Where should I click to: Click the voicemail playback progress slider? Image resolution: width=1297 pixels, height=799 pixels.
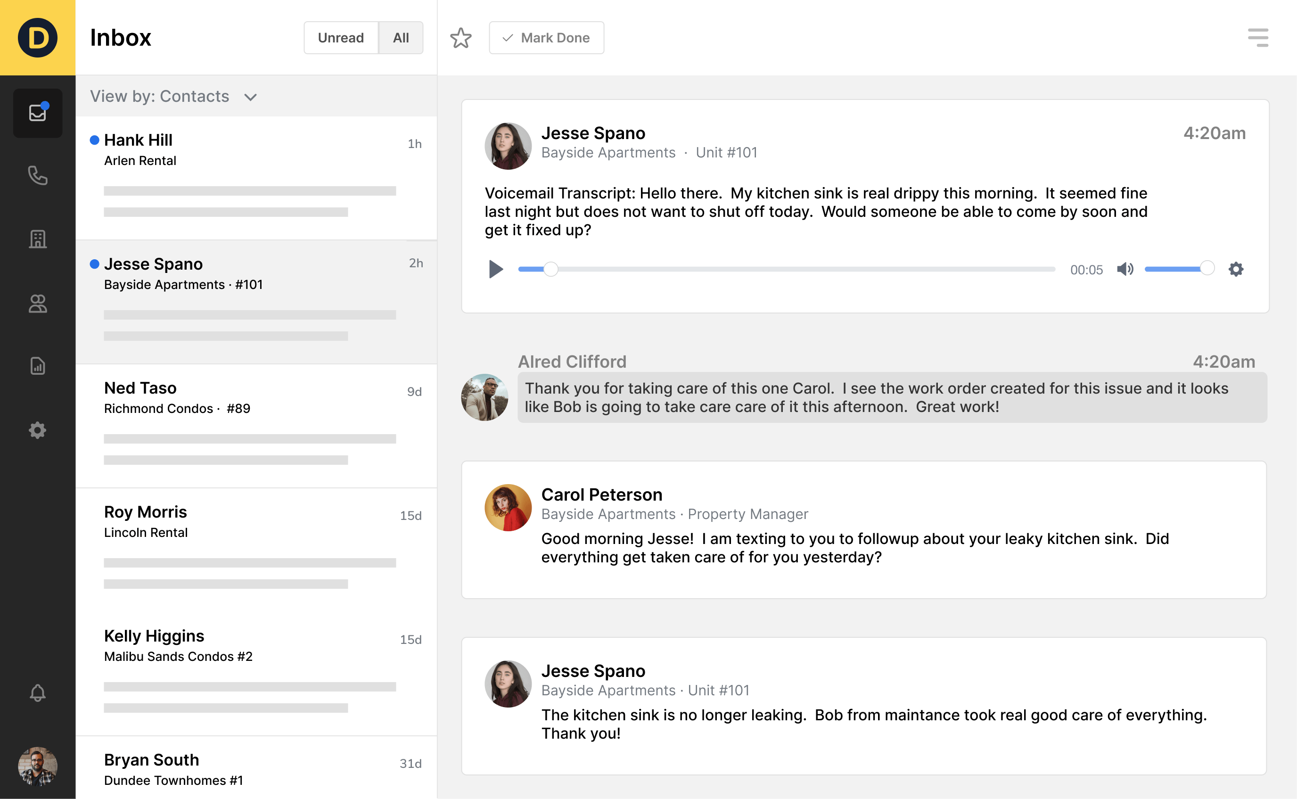click(x=786, y=270)
